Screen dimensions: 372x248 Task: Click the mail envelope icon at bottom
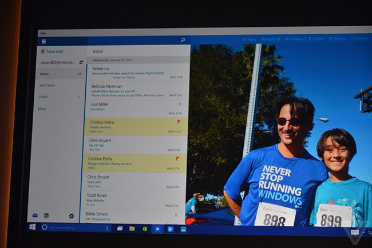(35, 215)
